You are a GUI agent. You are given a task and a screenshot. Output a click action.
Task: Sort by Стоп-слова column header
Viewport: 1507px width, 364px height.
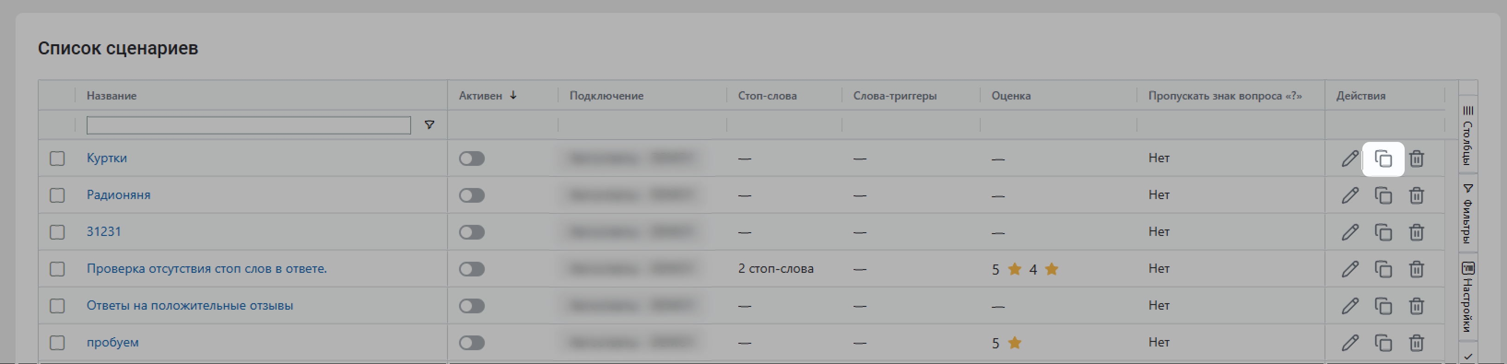[x=767, y=95]
